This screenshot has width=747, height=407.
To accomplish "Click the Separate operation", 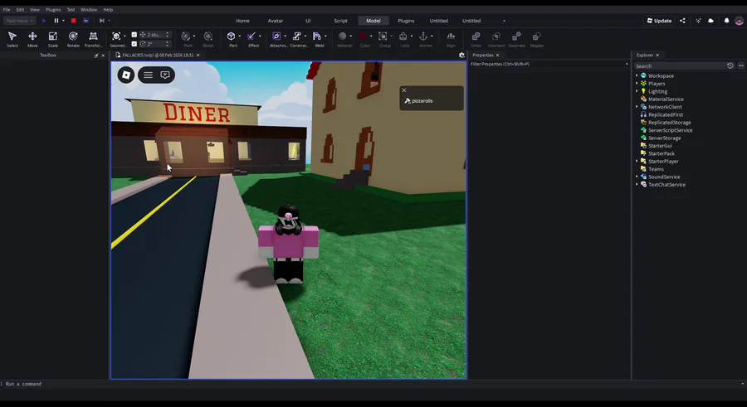I will (516, 39).
